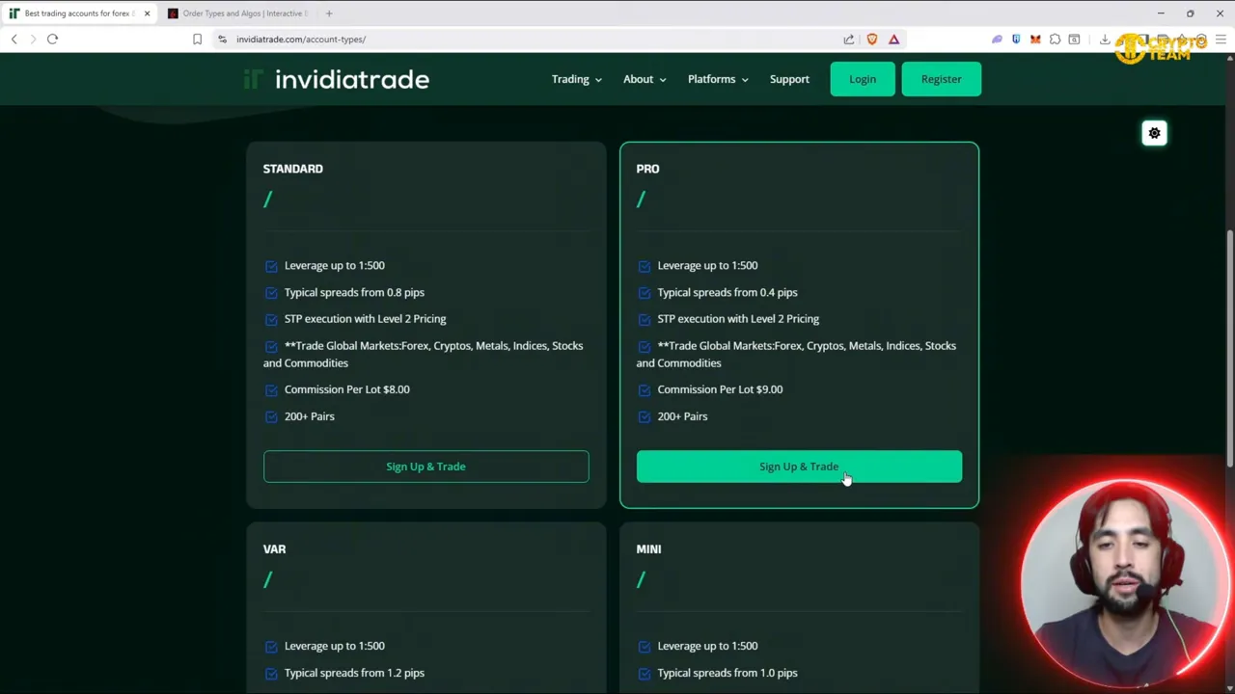
Task: Open the Platforms dropdown
Action: pyautogui.click(x=717, y=79)
